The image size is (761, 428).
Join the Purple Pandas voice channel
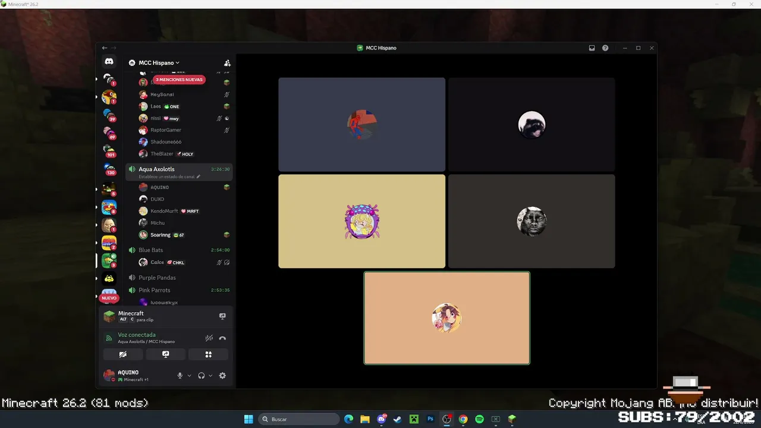point(178,278)
